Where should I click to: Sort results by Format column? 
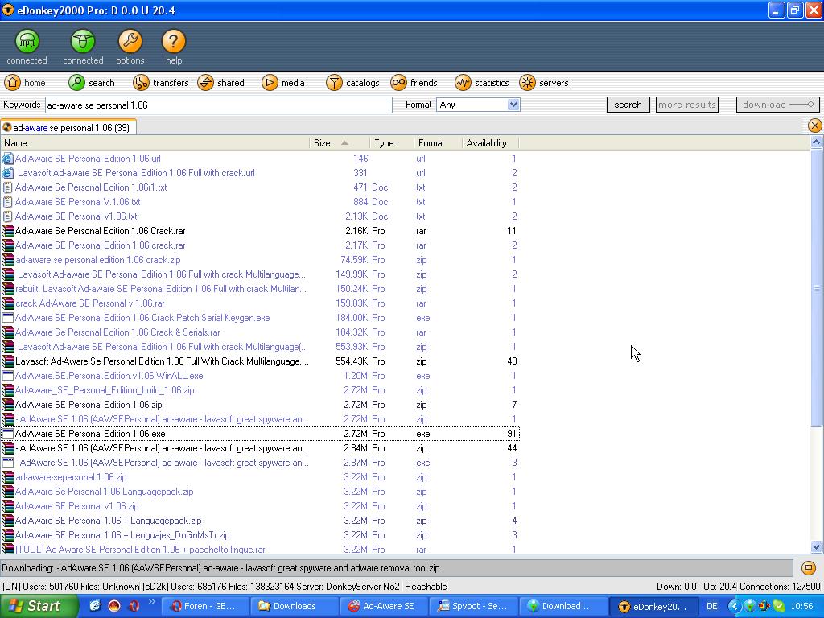[438, 143]
